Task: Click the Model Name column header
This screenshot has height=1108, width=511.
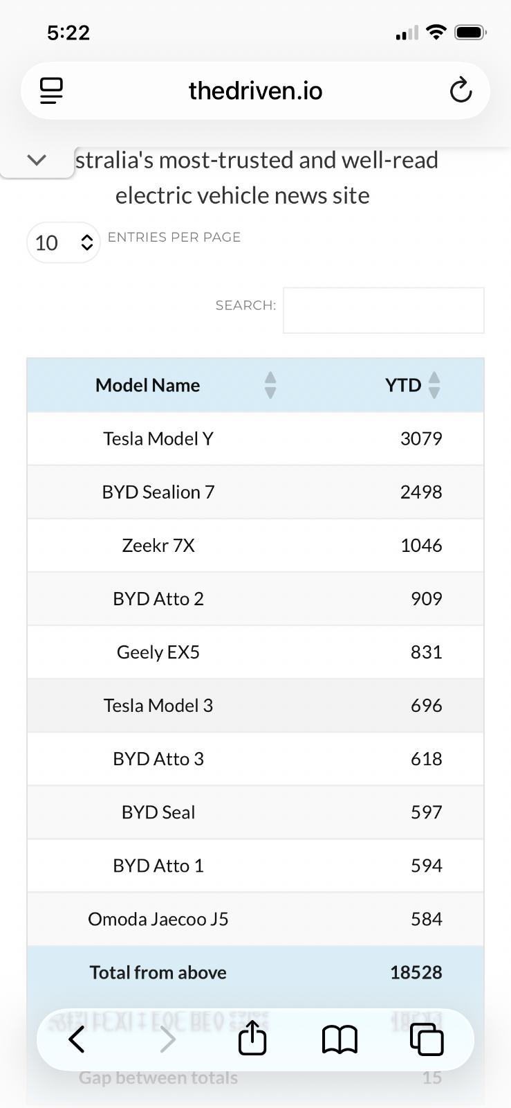Action: tap(147, 385)
